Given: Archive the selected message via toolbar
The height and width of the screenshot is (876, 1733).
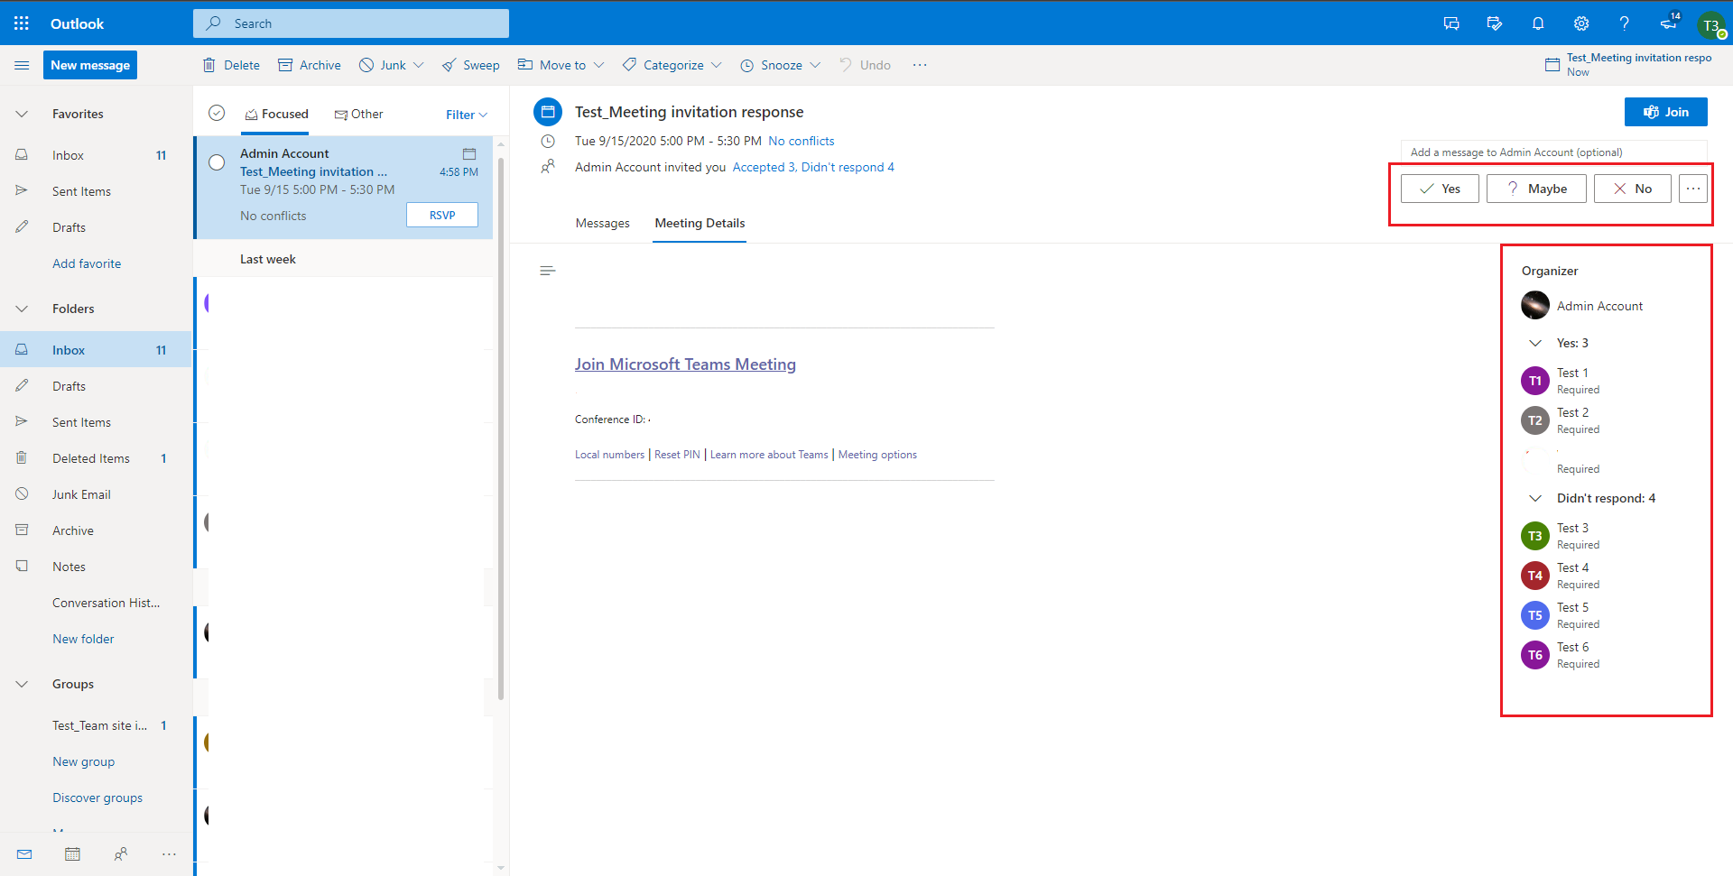Looking at the screenshot, I should (310, 65).
